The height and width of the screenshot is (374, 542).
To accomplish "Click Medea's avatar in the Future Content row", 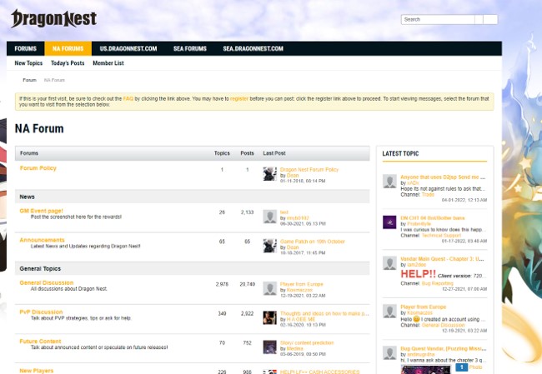I will [269, 347].
